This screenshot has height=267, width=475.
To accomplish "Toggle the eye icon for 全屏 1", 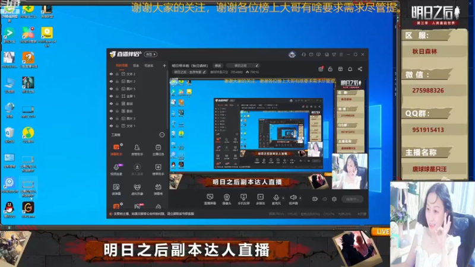I will click(111, 96).
